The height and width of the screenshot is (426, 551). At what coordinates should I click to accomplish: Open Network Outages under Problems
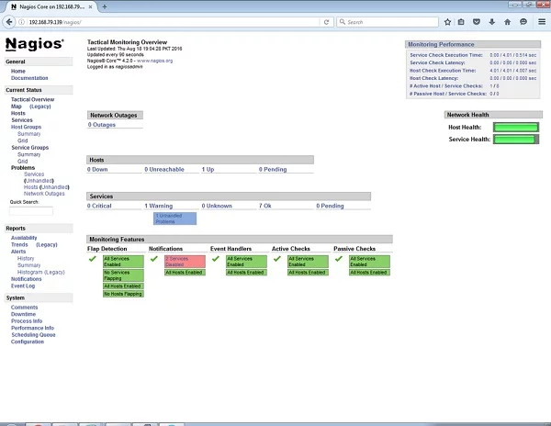44,194
